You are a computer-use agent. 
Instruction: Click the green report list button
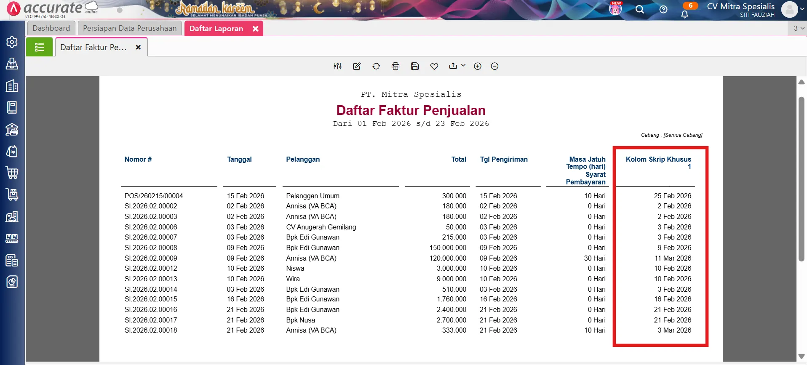coord(39,47)
